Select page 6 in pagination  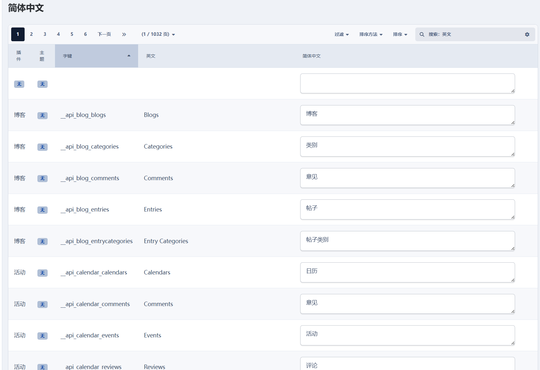[85, 35]
